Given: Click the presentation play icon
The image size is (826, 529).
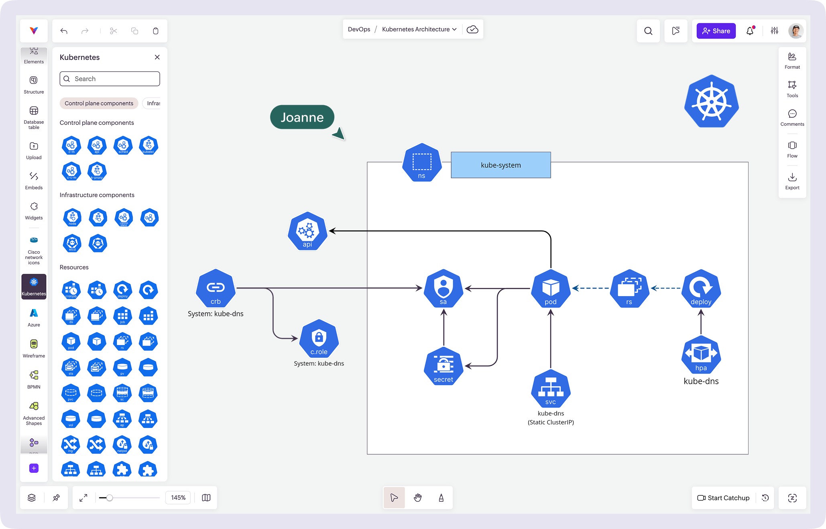Looking at the screenshot, I should pos(676,31).
